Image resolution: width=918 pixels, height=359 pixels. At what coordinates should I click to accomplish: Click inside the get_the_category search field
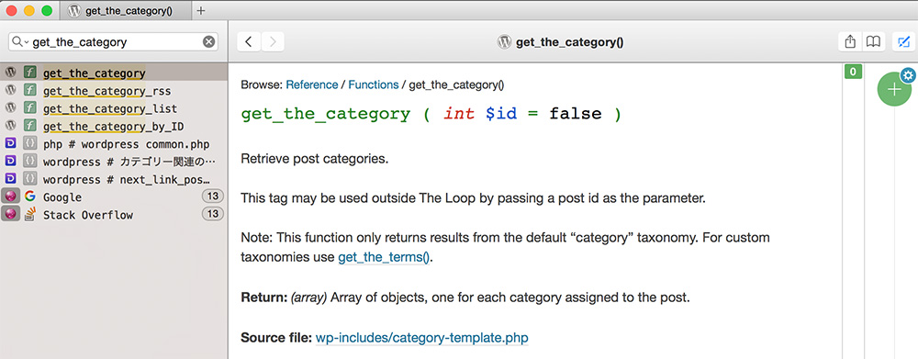113,41
